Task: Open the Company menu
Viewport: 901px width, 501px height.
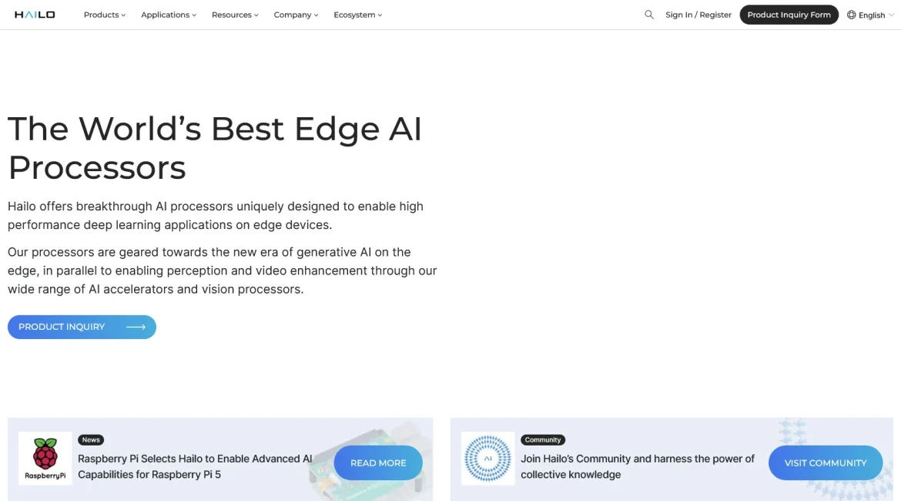Action: tap(296, 15)
